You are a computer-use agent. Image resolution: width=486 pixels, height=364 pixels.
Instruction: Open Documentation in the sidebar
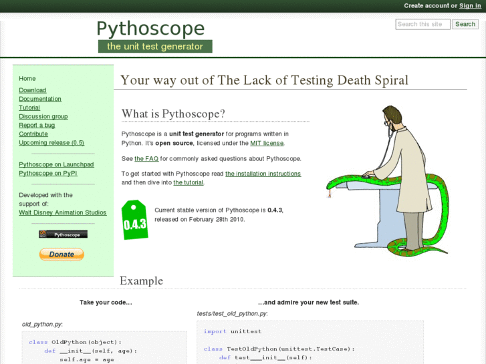click(40, 99)
